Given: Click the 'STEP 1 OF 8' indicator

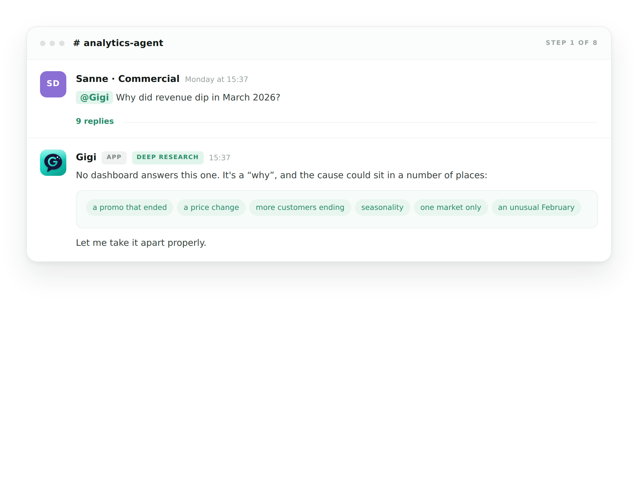Looking at the screenshot, I should tap(571, 43).
